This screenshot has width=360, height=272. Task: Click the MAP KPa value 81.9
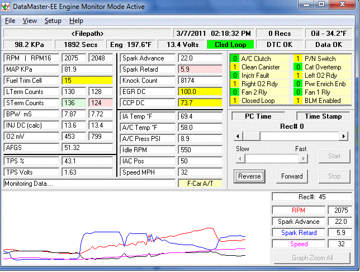[87, 69]
